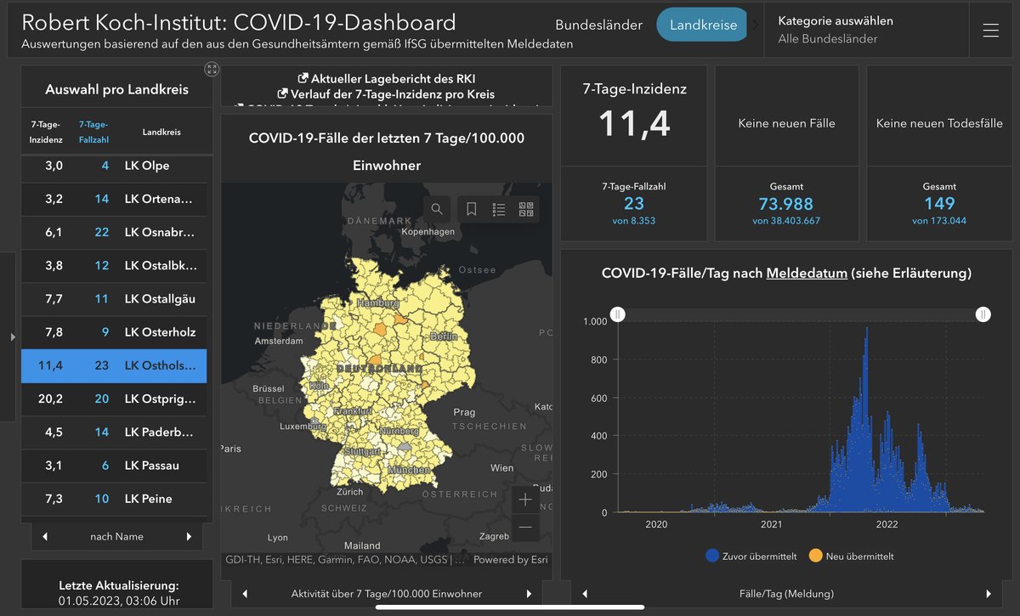Toggle Zuvor übermittelt legend series
The width and height of the screenshot is (1020, 616).
click(x=751, y=557)
